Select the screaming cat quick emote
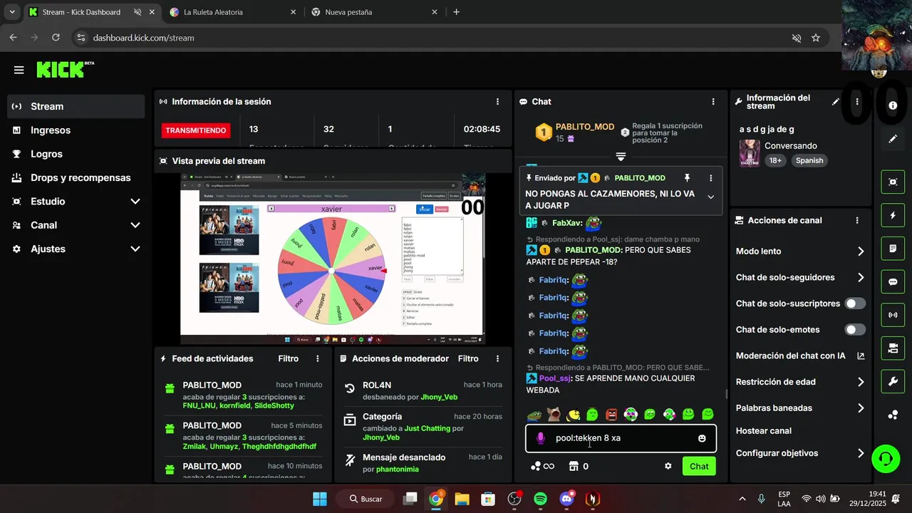The width and height of the screenshot is (912, 513). click(x=554, y=414)
